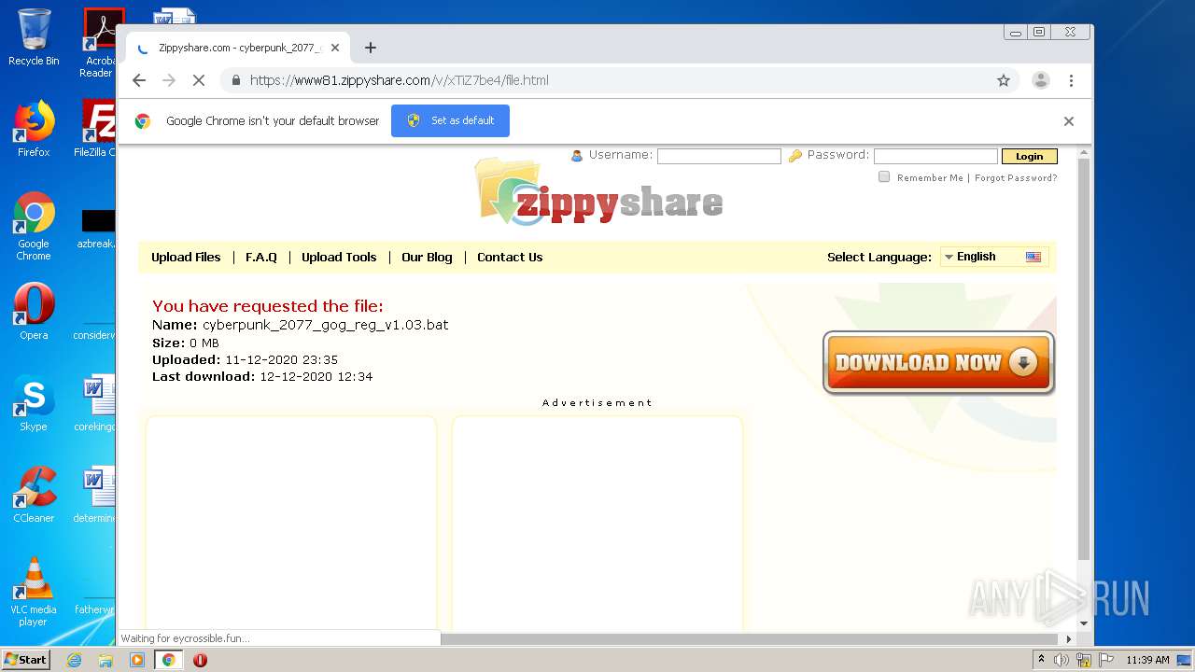
Task: Close the Zippyshare tab
Action: pyautogui.click(x=335, y=48)
